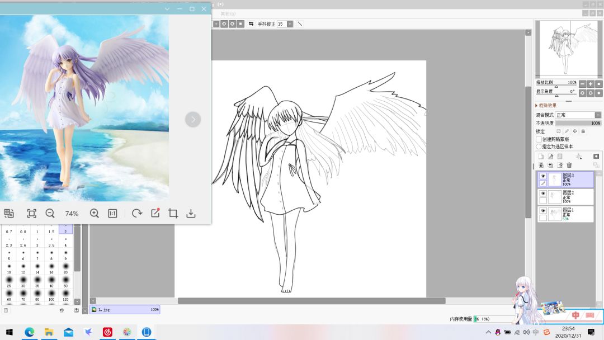Select brush size 0.7
This screenshot has width=604, height=340.
9,229
